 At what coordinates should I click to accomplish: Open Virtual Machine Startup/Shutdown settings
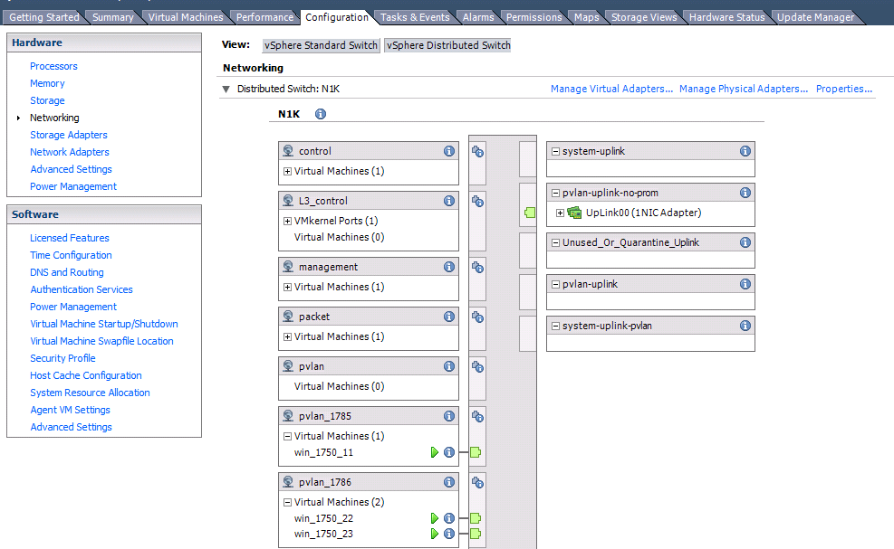tap(104, 324)
